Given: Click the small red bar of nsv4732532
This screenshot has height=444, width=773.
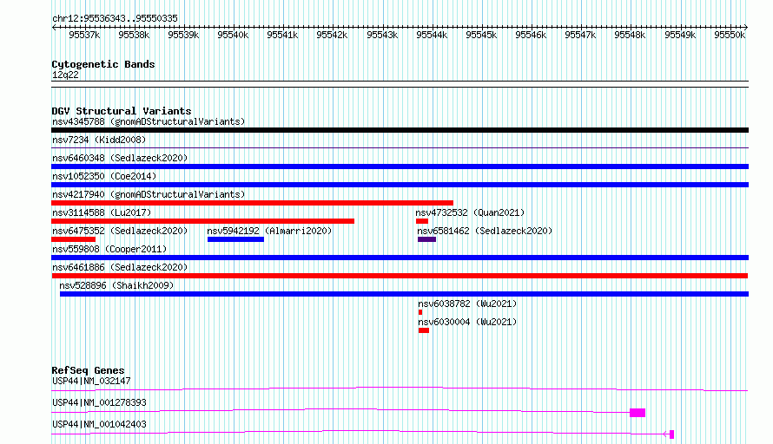Looking at the screenshot, I should [x=422, y=221].
